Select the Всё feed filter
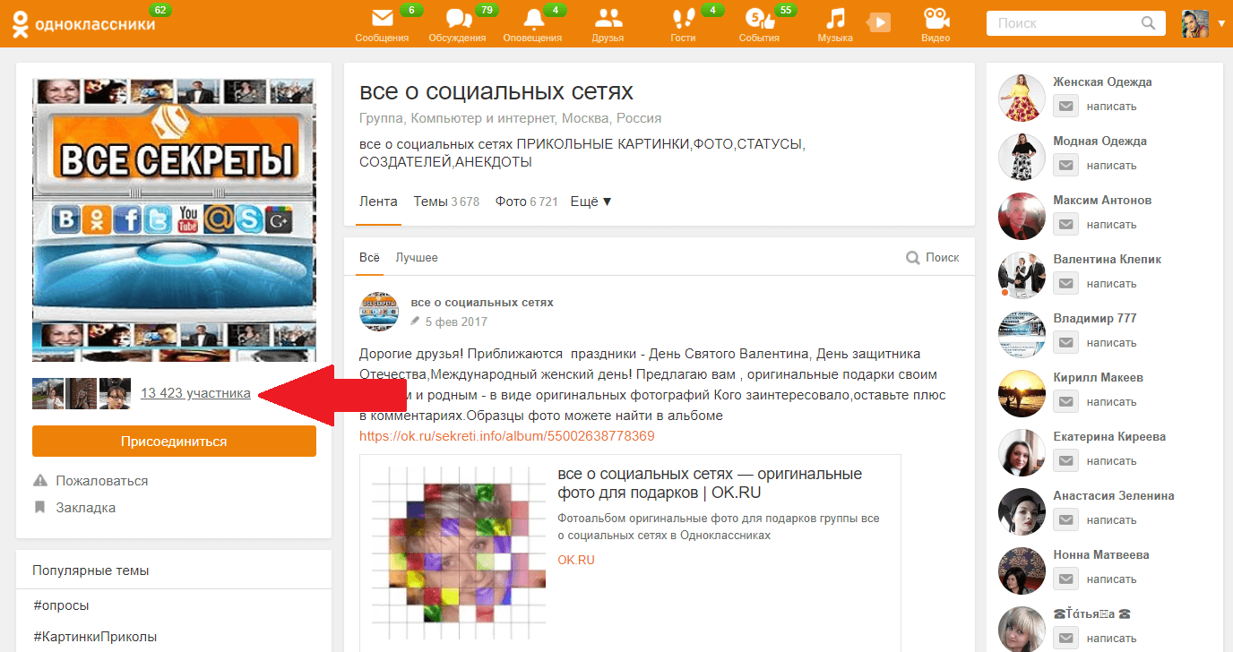This screenshot has height=652, width=1233. point(370,257)
